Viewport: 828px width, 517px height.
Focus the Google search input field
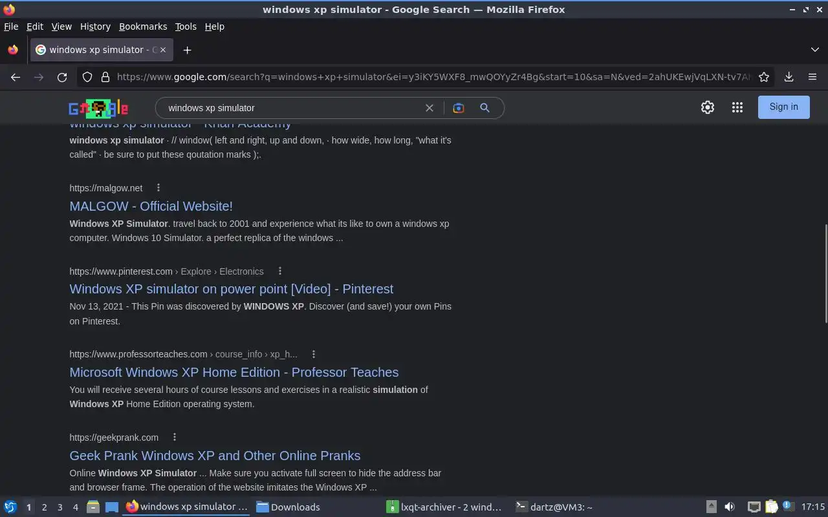point(291,108)
